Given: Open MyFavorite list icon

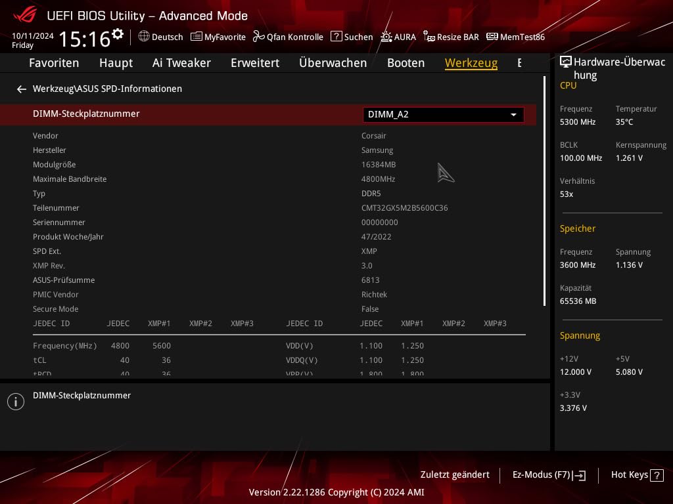Looking at the screenshot, I should pyautogui.click(x=196, y=37).
